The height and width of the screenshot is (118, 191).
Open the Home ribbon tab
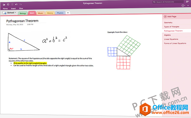tap(5, 8)
